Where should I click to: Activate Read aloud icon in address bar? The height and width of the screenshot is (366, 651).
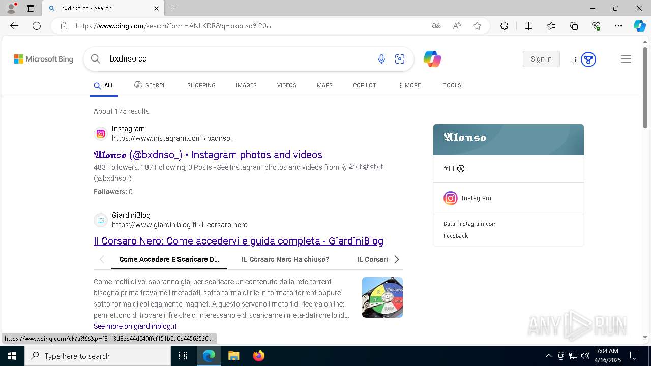[457, 26]
